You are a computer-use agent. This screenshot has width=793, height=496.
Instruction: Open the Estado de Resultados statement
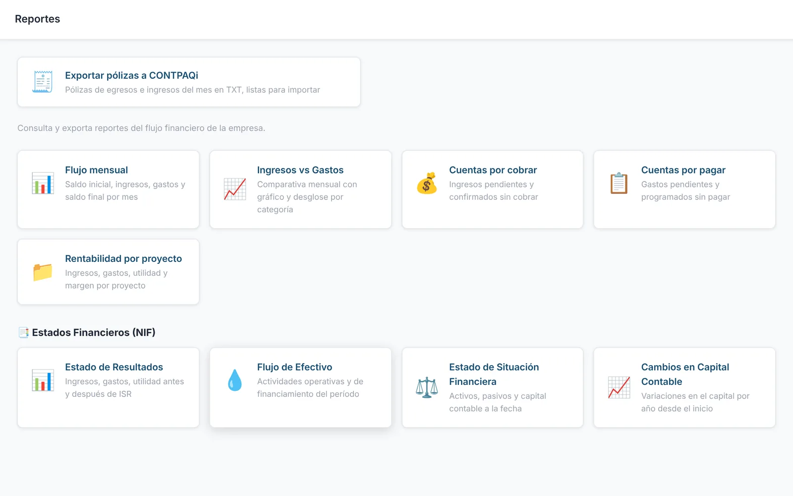coord(108,387)
